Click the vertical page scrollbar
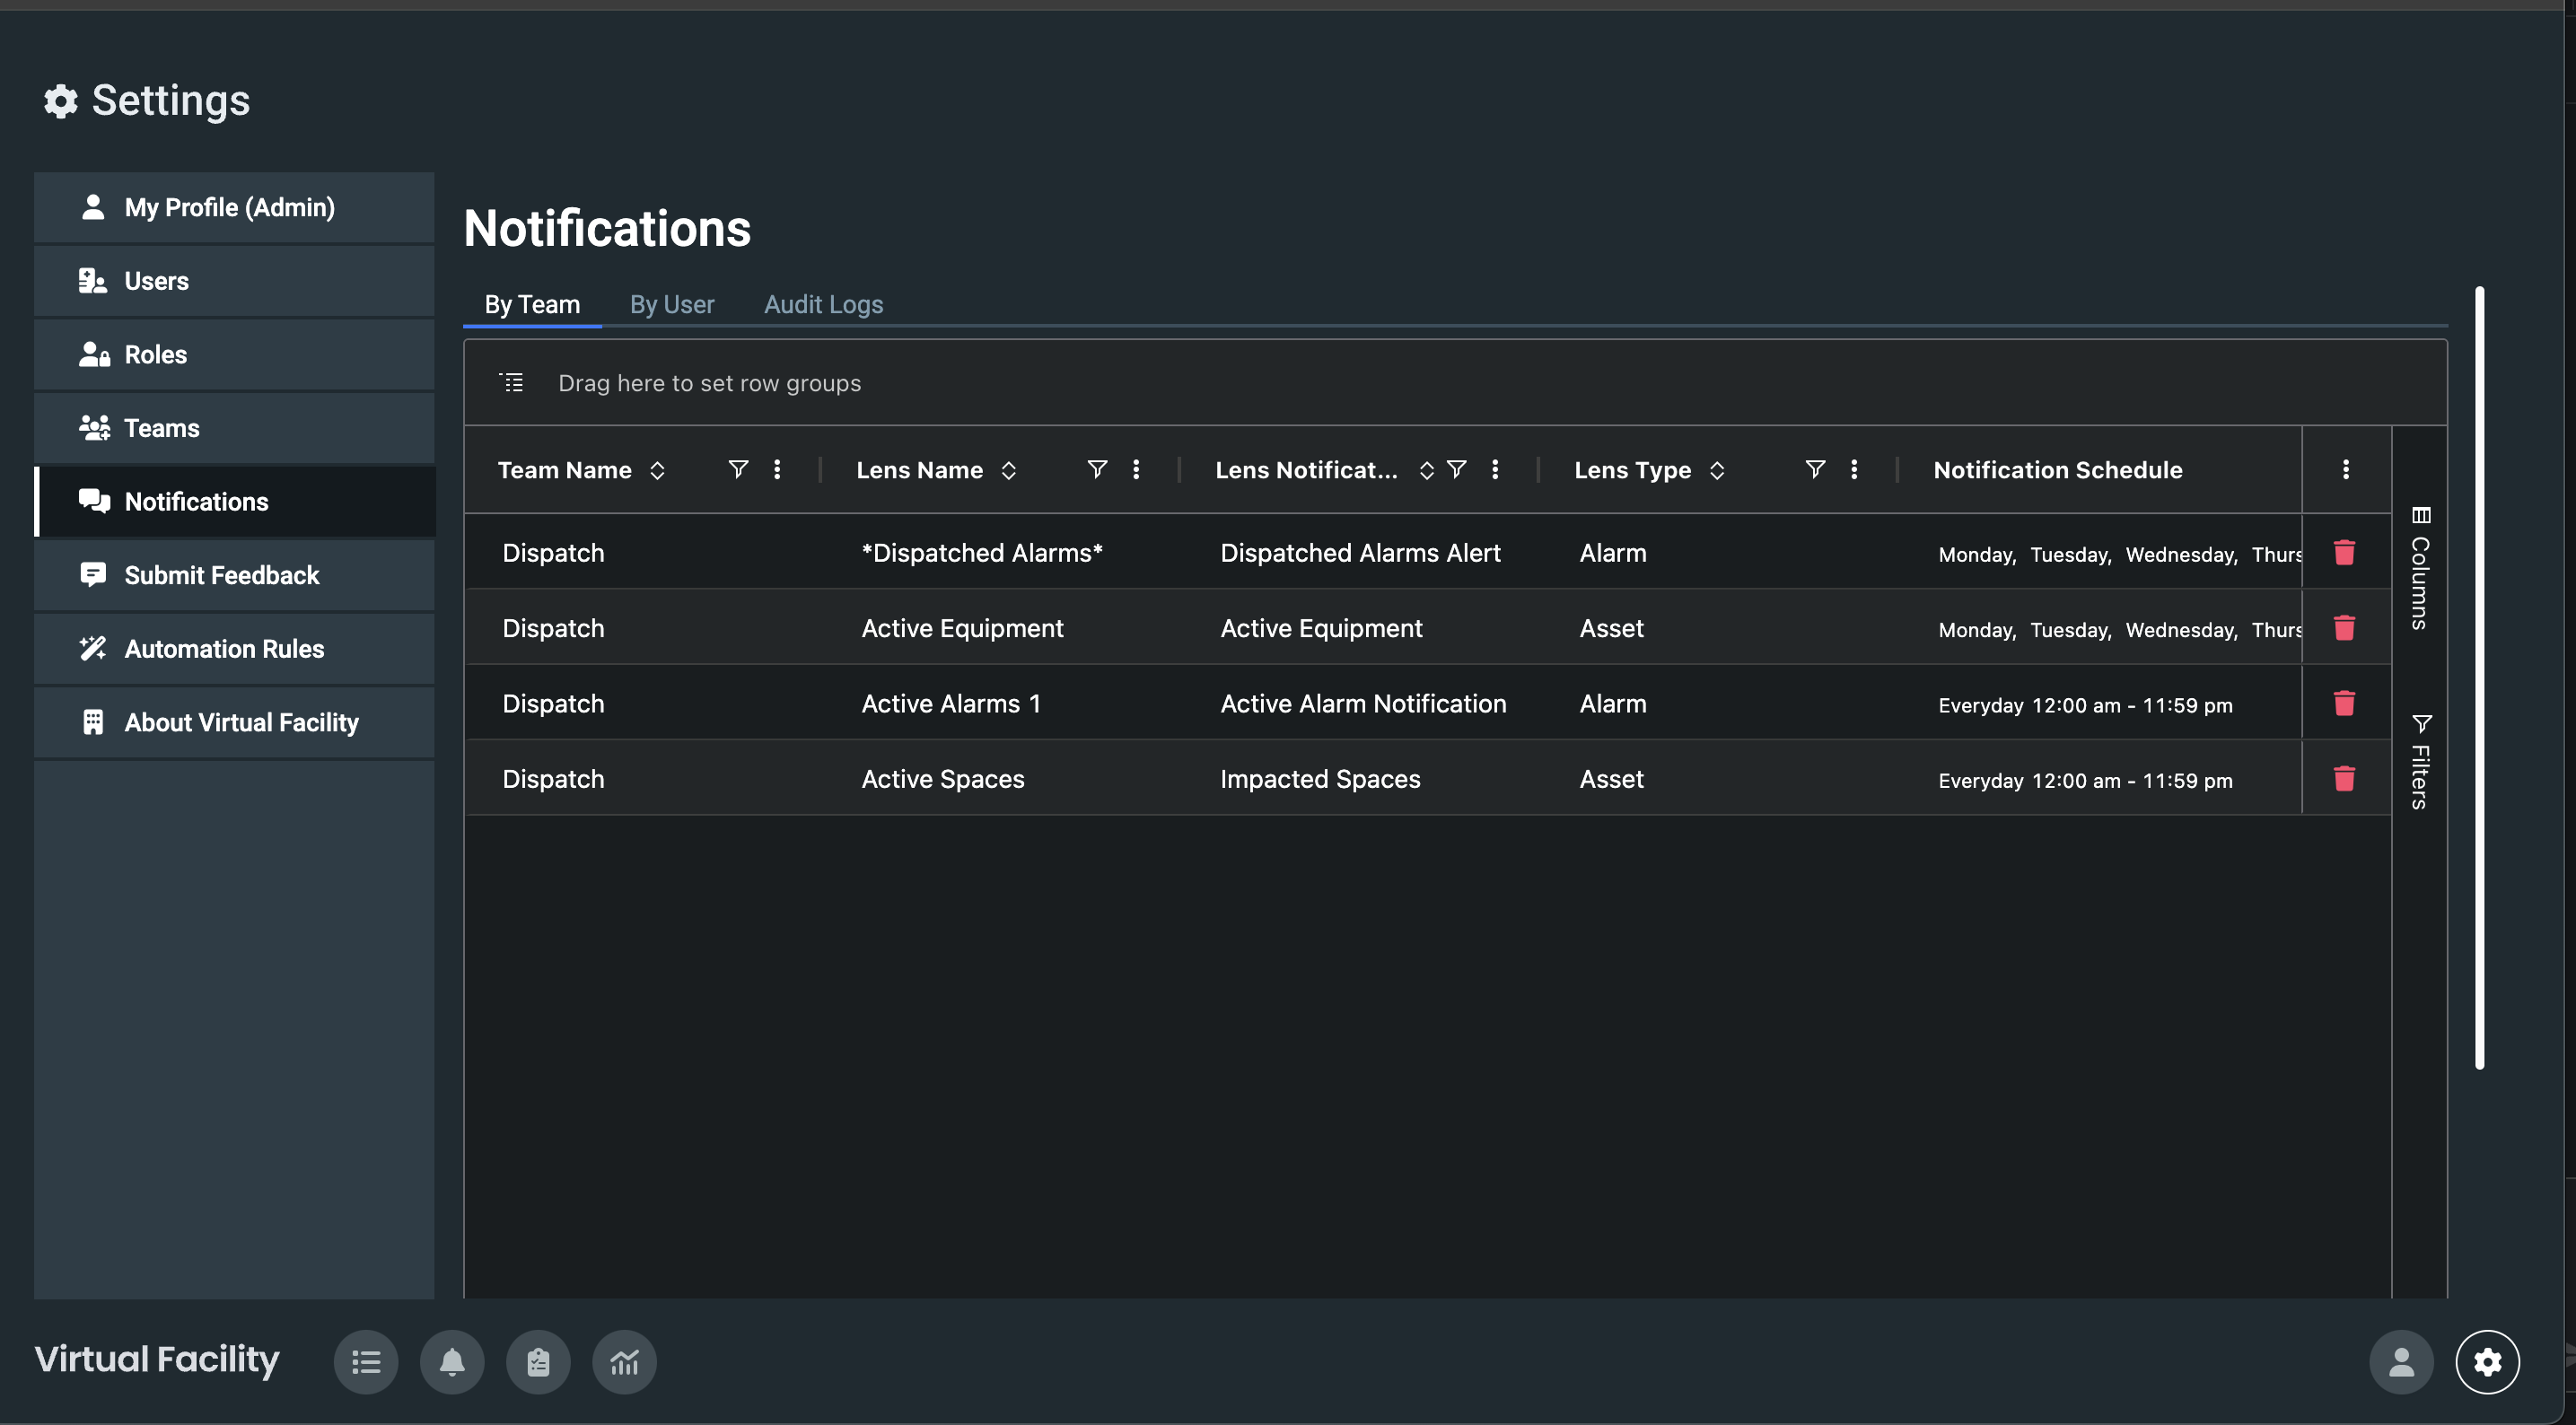Screen dimensions: 2576x1425 (x=2479, y=678)
